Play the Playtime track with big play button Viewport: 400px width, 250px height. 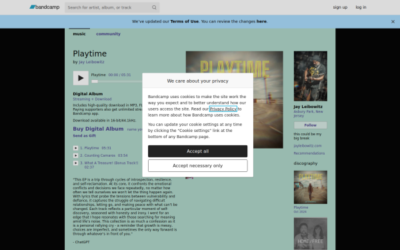81,78
